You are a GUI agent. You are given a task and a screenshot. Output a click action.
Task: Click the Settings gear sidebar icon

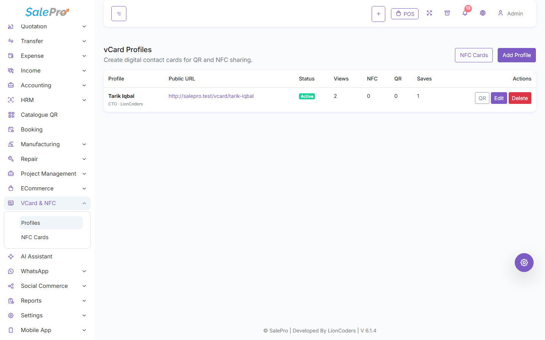tap(11, 315)
